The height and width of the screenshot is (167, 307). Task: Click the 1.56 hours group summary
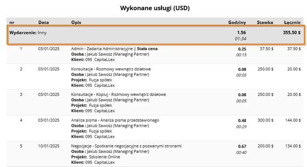click(241, 33)
